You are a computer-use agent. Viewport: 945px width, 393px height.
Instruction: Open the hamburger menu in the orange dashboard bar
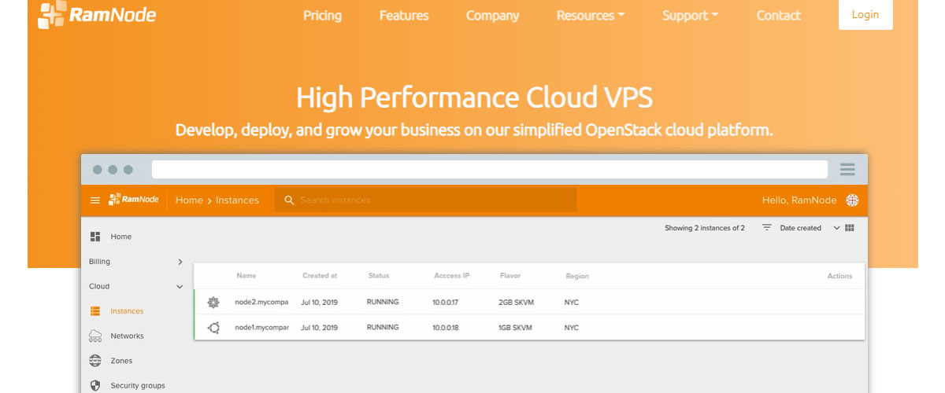[95, 200]
